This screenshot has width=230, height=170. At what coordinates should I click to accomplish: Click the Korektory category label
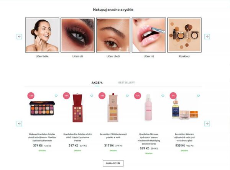(x=184, y=56)
